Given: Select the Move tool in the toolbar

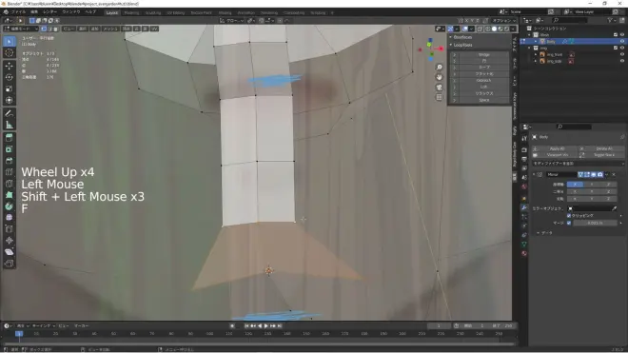Looking at the screenshot, I should pyautogui.click(x=10, y=66).
